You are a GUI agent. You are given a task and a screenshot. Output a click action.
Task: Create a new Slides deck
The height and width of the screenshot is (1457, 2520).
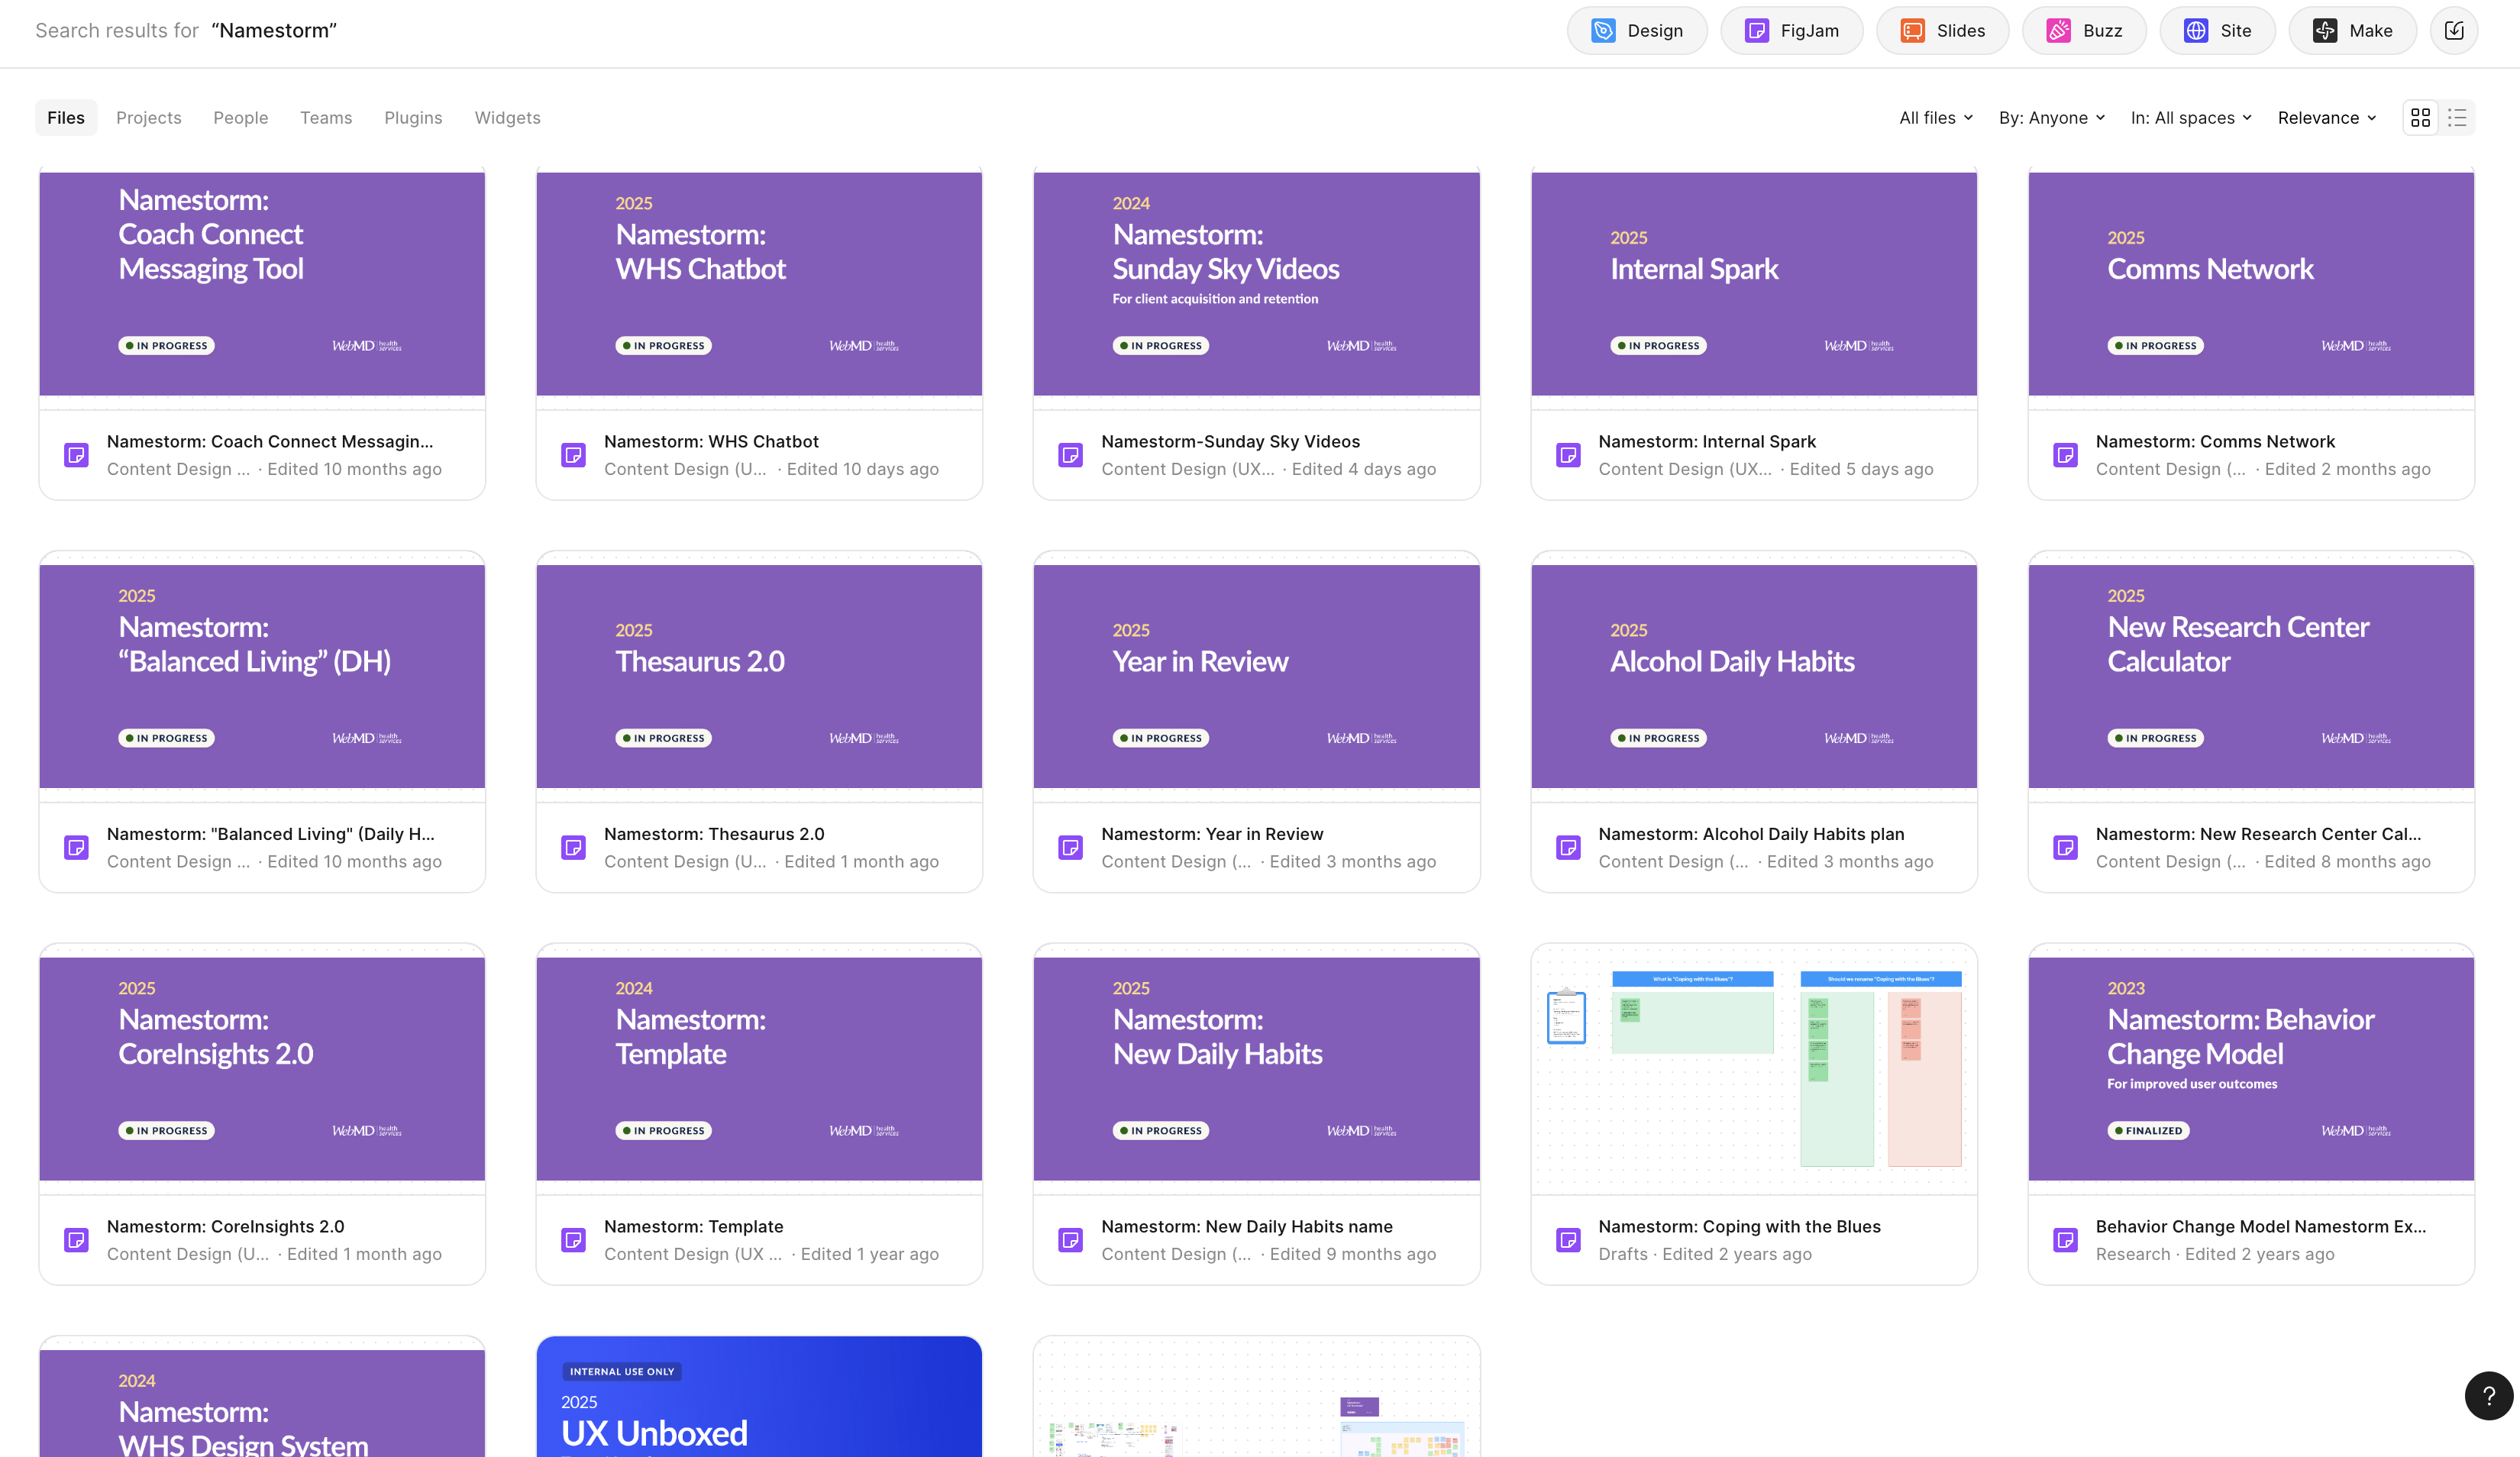click(x=1942, y=31)
